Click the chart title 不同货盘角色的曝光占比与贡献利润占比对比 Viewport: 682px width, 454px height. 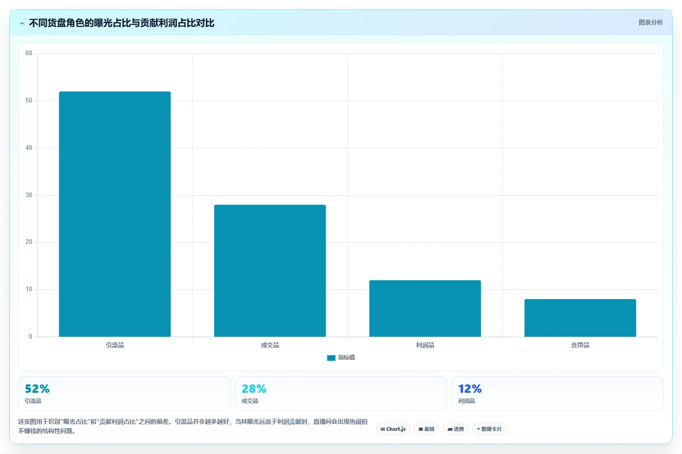121,23
